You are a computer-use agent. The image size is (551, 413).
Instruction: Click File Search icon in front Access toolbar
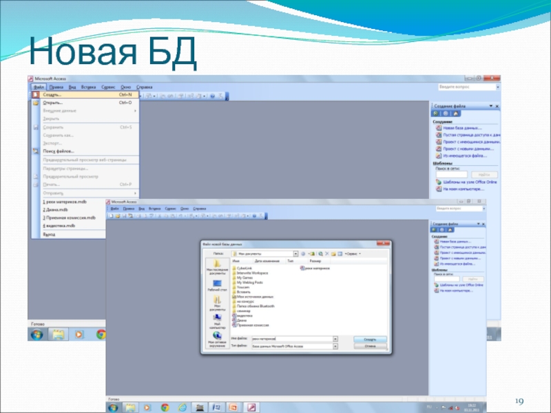[130, 215]
